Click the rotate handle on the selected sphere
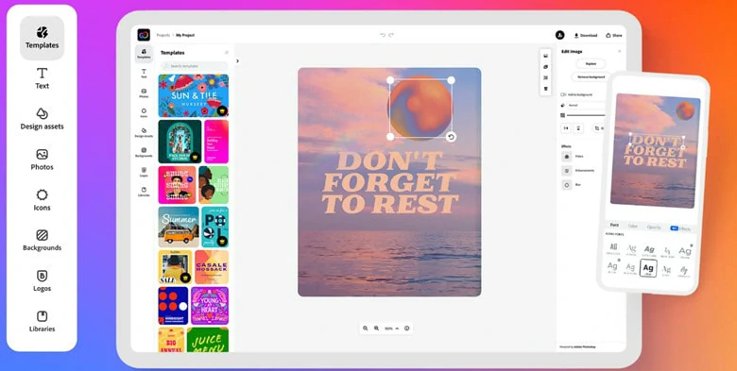Screen dimensions: 737x371 click(451, 137)
